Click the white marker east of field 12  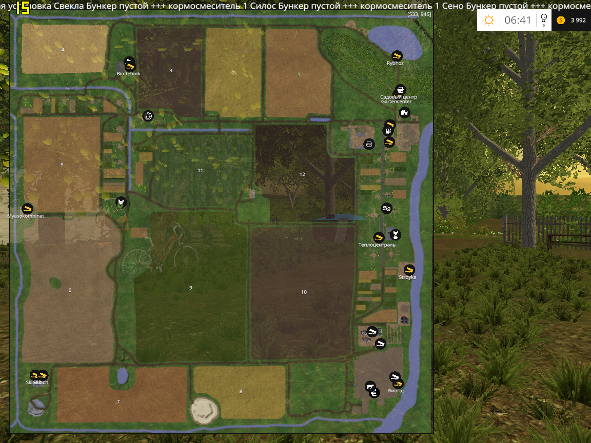[x=387, y=208]
